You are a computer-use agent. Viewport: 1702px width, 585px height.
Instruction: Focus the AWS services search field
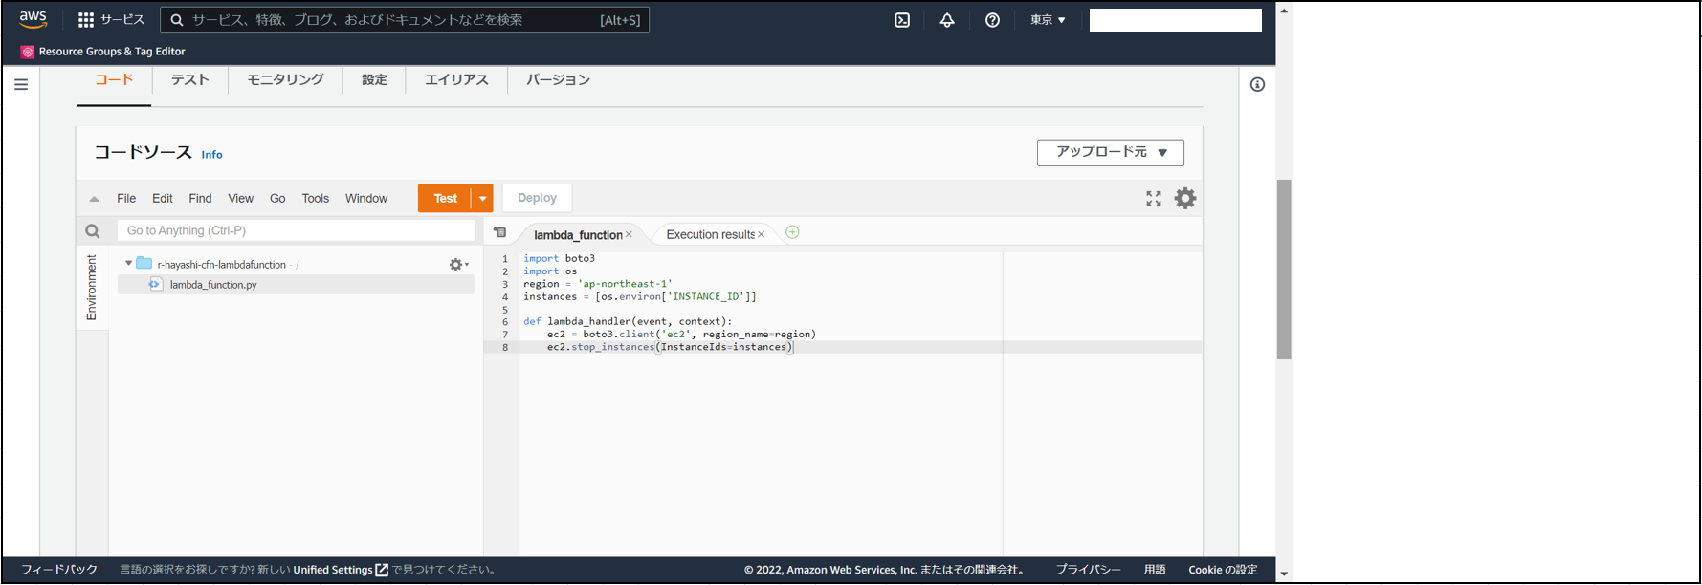tap(405, 20)
